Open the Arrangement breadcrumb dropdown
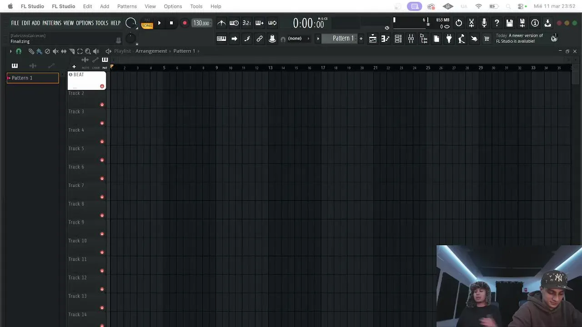The height and width of the screenshot is (327, 582). (151, 51)
